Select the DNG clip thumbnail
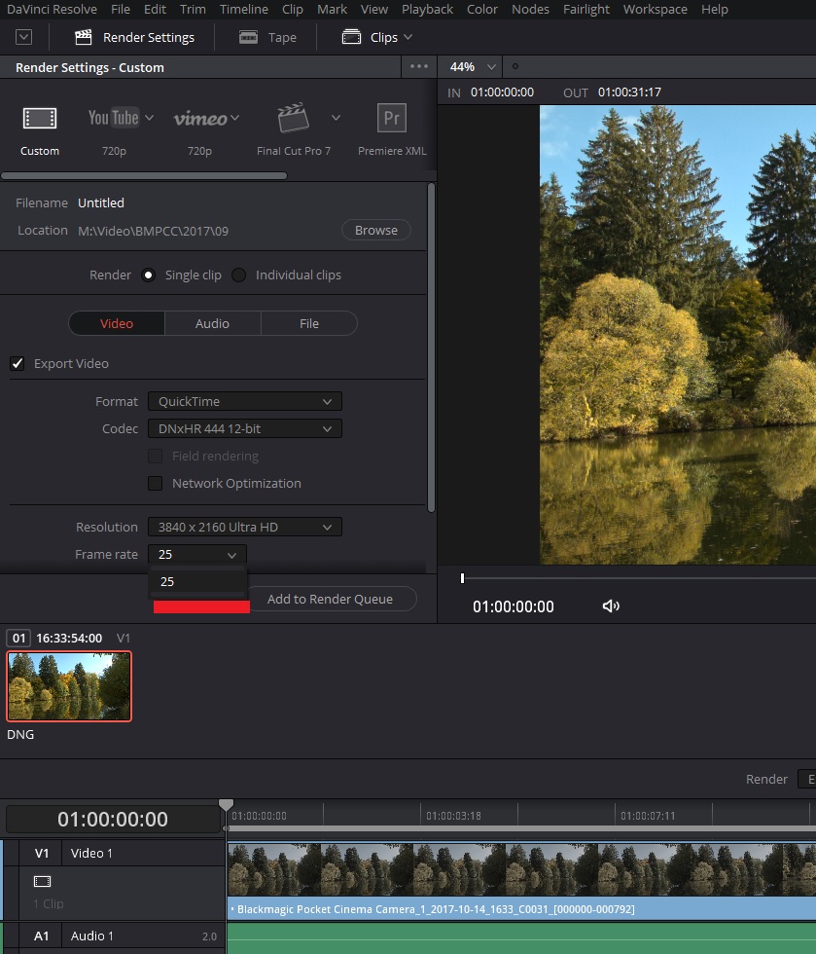The width and height of the screenshot is (816, 954). [69, 686]
